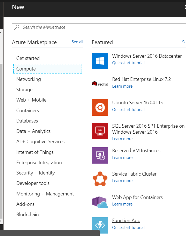This screenshot has height=236, width=186.
Task: Open Learn more for Web App for Containers
Action: coord(122,204)
